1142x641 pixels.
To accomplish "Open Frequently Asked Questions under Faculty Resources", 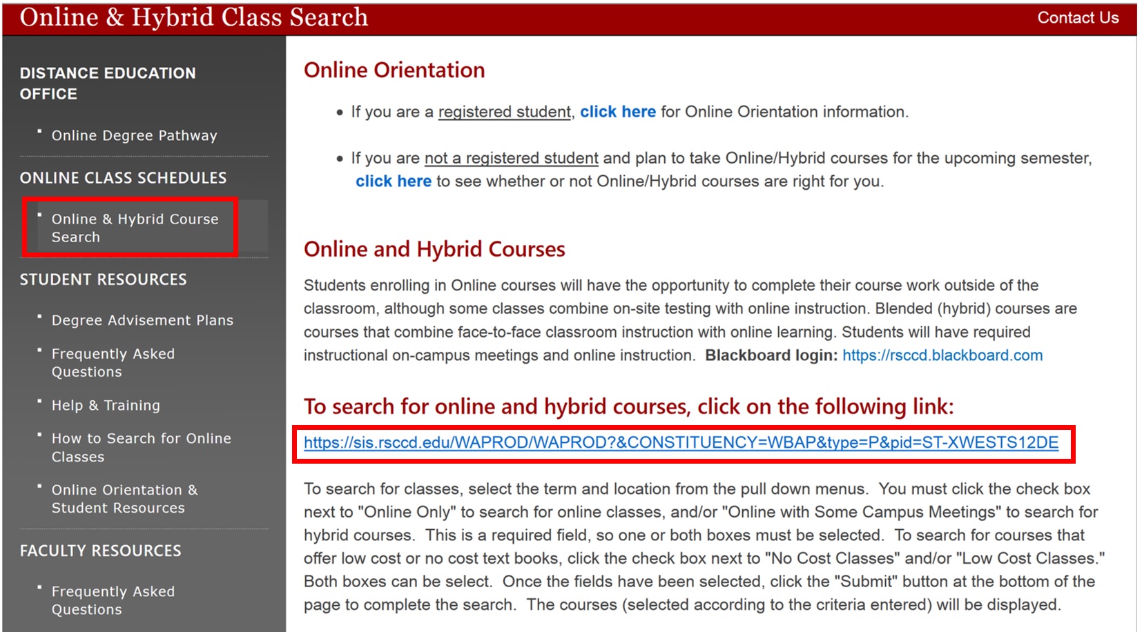I will pos(113,600).
